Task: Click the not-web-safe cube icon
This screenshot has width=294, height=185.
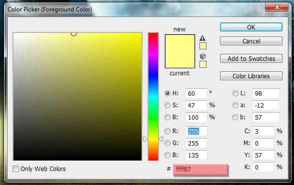Action: pos(202,56)
